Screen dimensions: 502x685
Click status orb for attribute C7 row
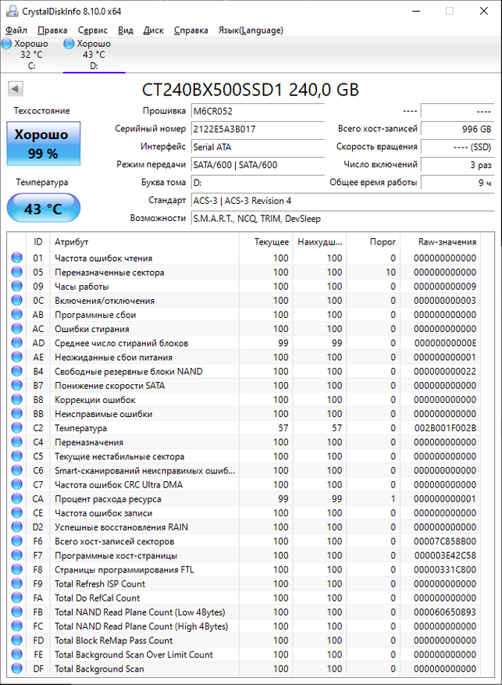pyautogui.click(x=17, y=484)
